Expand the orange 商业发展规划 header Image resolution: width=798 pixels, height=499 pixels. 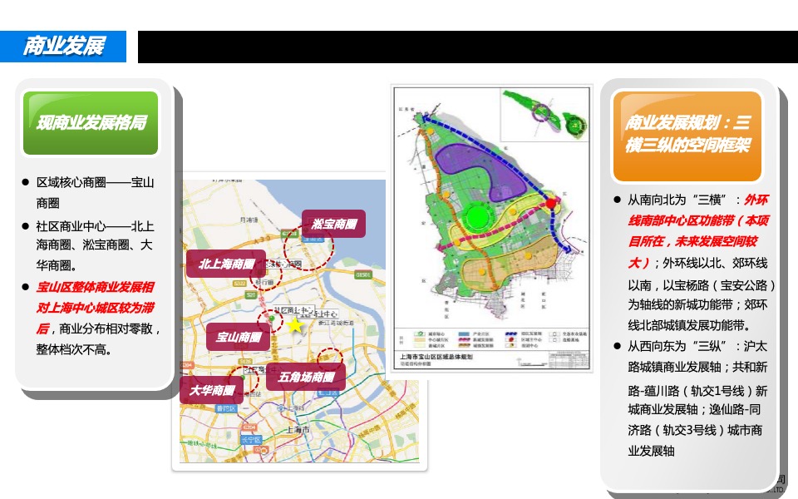pos(687,133)
